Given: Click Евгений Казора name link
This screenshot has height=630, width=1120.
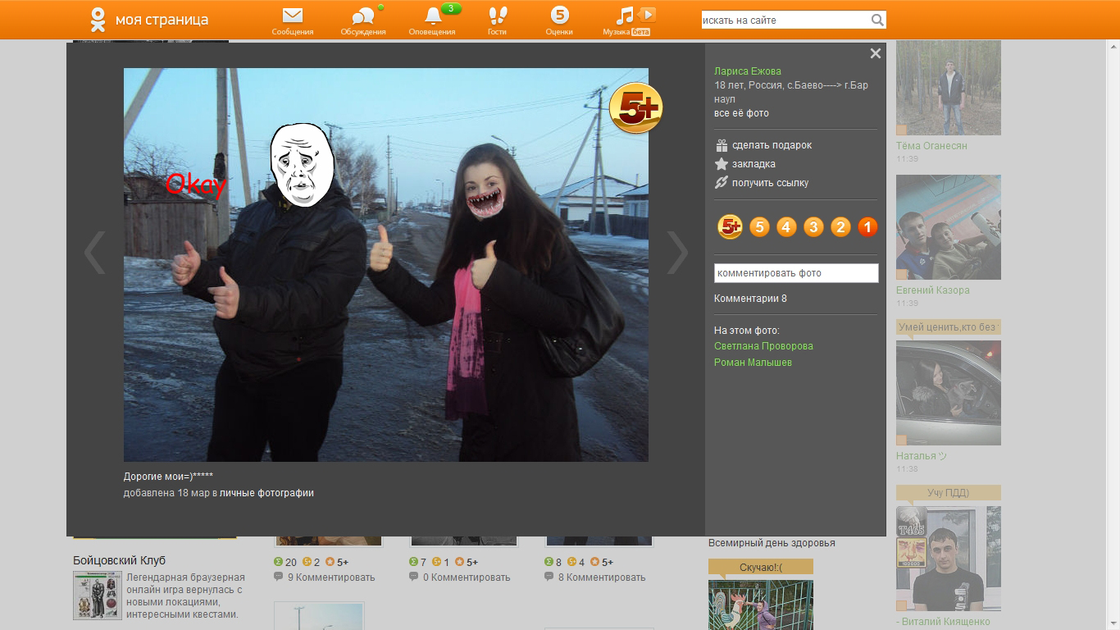Looking at the screenshot, I should pyautogui.click(x=933, y=290).
